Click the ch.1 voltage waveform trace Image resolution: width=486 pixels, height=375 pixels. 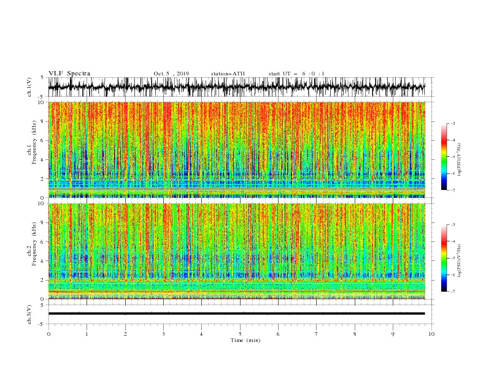236,87
